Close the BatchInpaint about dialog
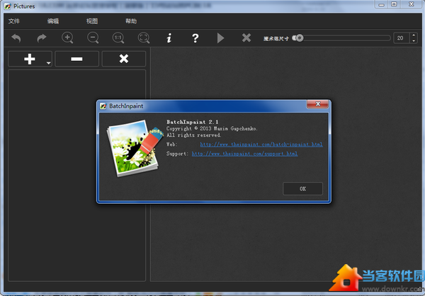Viewport: 425px width, 296px height. [317, 104]
